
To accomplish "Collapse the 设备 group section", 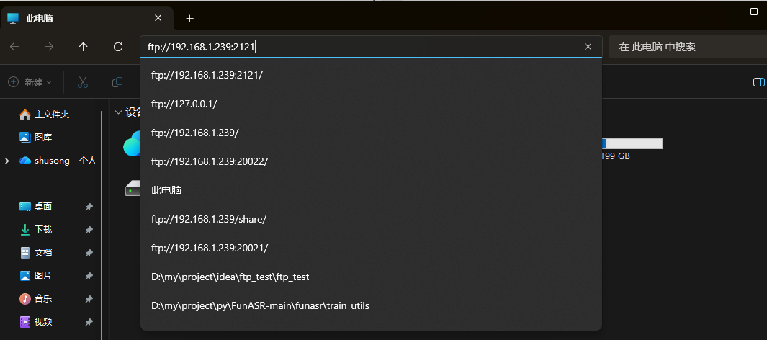I will click(x=118, y=112).
